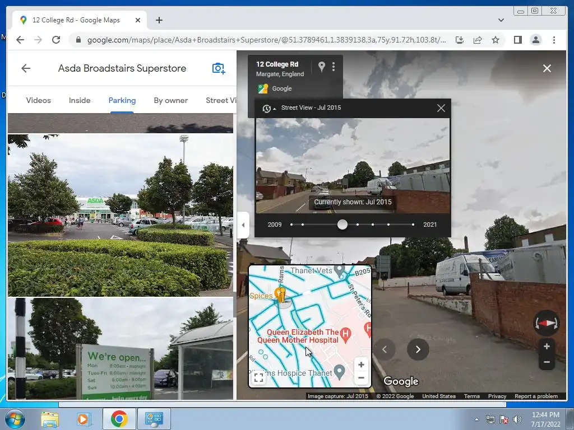The width and height of the screenshot is (574, 430).
Task: Bookmark this page with the star
Action: 496,40
